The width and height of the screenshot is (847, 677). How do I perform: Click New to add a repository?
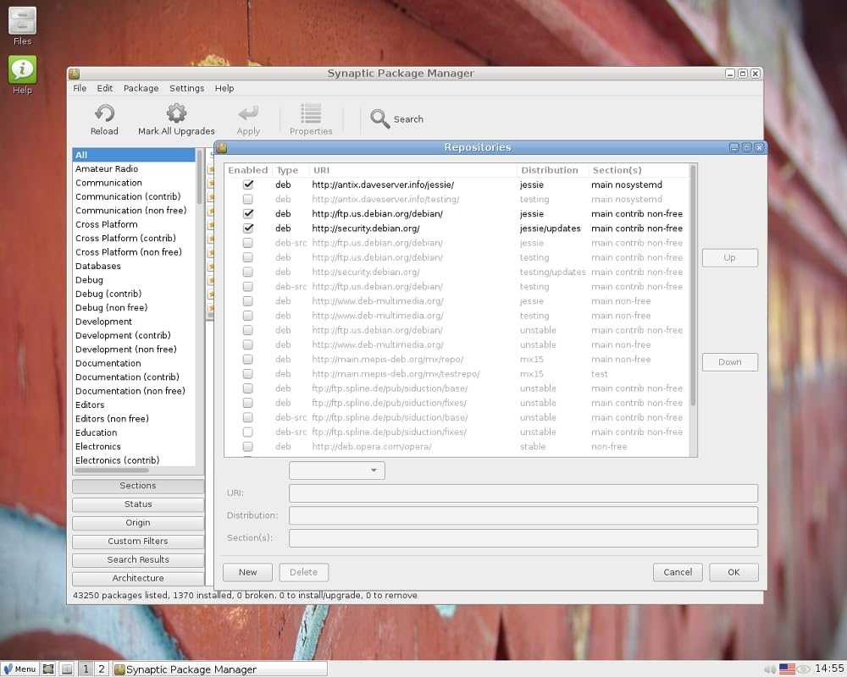[x=247, y=572]
